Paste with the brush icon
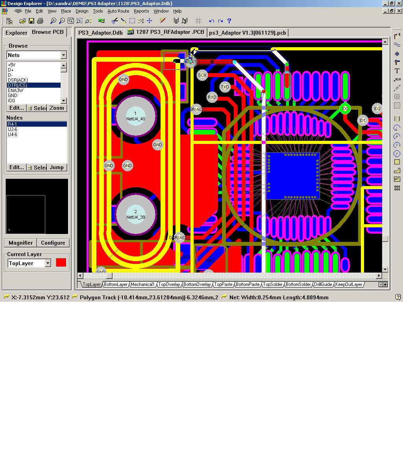This screenshot has width=403, height=472. [x=123, y=21]
